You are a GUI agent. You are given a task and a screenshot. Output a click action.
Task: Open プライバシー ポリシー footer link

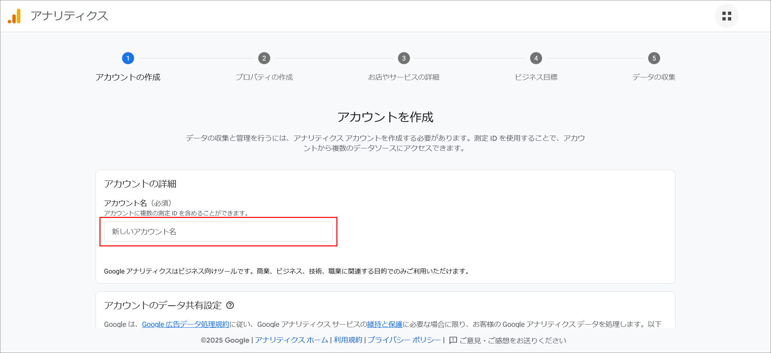click(x=404, y=340)
